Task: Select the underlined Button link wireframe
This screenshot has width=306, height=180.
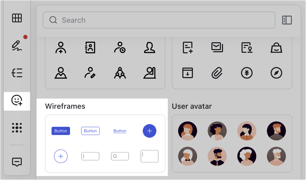Action: click(120, 131)
